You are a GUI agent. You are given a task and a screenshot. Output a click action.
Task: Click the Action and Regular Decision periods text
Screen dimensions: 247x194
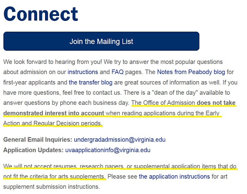pos(53,123)
